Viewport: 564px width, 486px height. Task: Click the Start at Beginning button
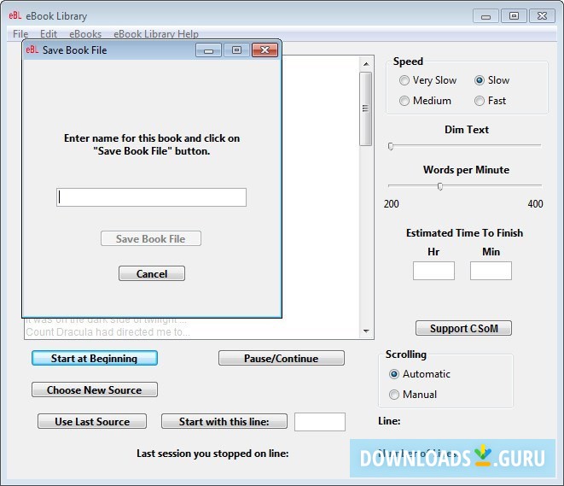[95, 358]
